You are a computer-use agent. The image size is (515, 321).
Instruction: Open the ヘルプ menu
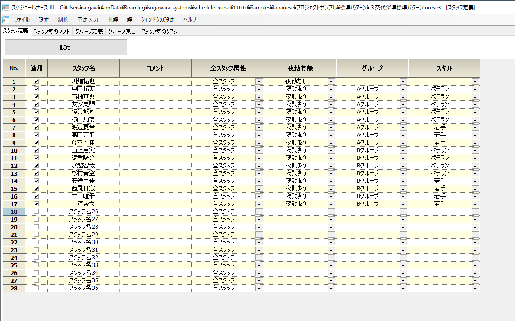tap(190, 20)
